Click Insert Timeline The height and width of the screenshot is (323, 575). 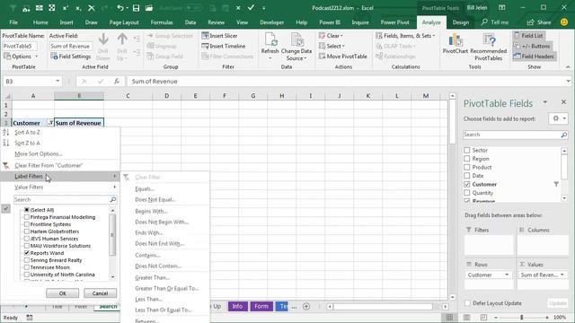coord(224,46)
